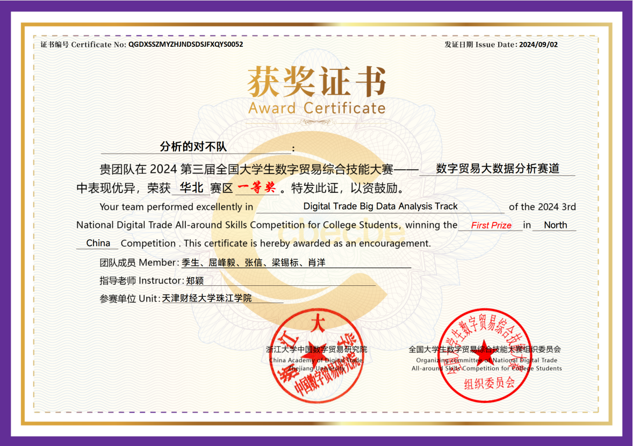Click certificate number QGDXSSZMYZHJNDSDSJFXQYS0052
633x446 pixels.
click(x=185, y=45)
